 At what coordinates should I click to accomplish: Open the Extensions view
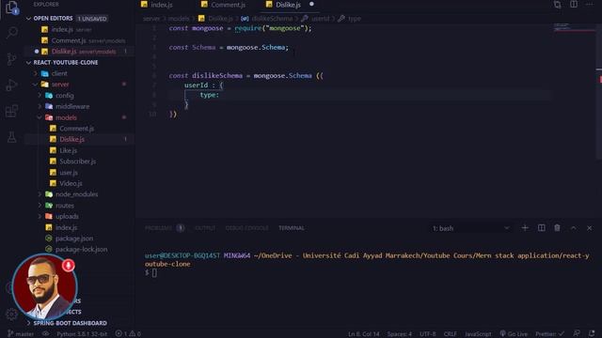[x=11, y=111]
